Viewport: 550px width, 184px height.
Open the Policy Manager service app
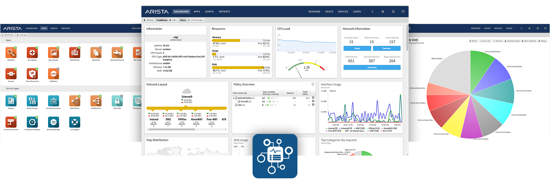coord(32,101)
